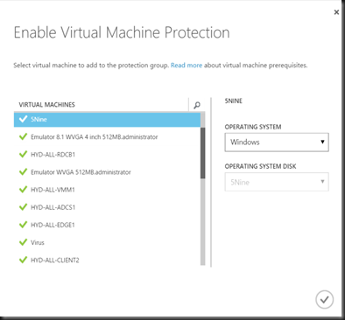Select the HYD-ALL-ADCS1 virtual machine
345x320 pixels.
coord(107,207)
